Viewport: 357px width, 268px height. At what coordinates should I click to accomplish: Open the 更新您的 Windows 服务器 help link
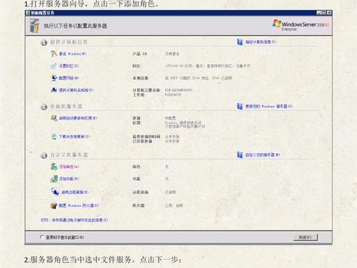click(x=269, y=106)
